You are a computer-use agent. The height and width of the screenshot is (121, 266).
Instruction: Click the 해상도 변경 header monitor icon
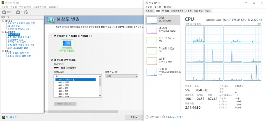[x=51, y=20]
